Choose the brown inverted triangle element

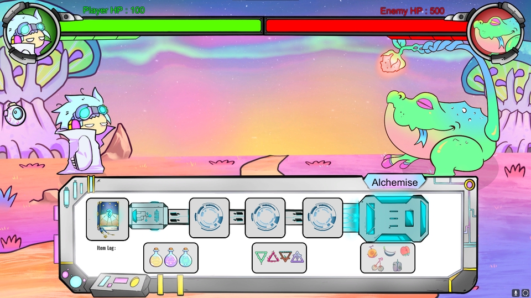285,257
